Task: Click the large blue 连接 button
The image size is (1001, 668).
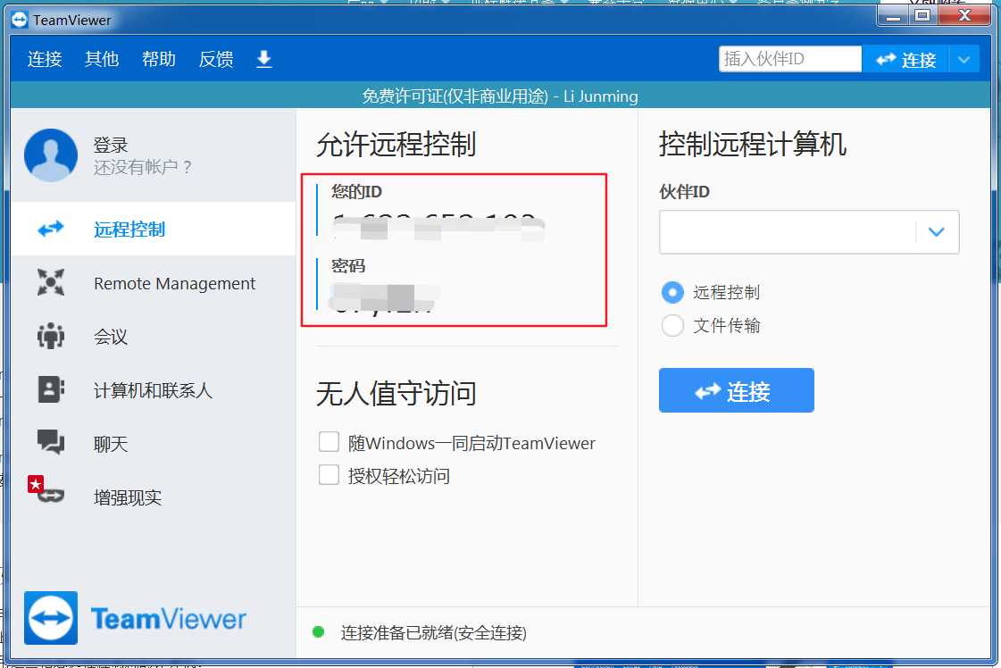Action: click(737, 390)
